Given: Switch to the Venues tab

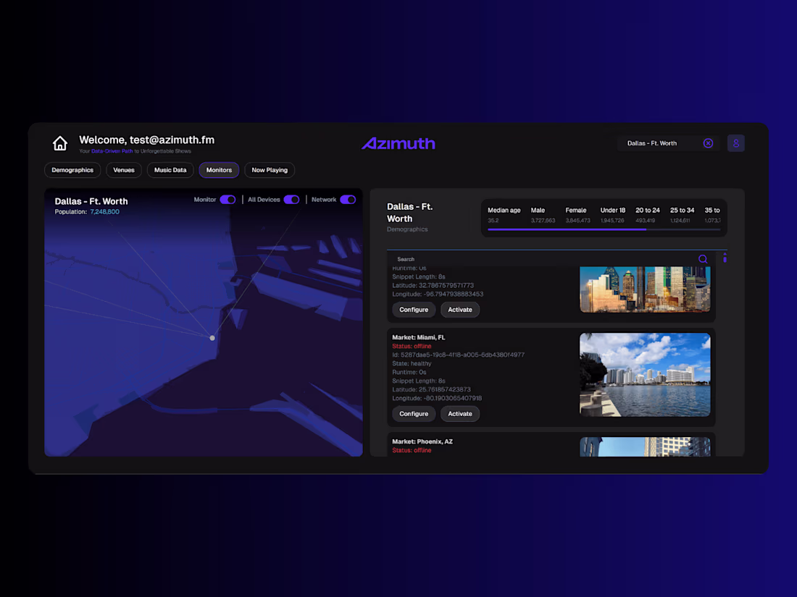Looking at the screenshot, I should (123, 170).
